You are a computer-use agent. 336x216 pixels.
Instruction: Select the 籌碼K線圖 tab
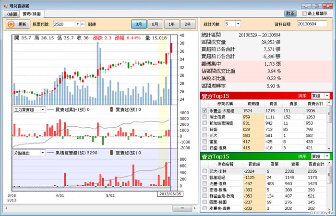(31, 14)
